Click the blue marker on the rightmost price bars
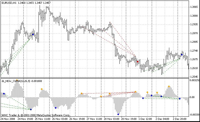Viewport: 200px width, 122px height. 182,55
